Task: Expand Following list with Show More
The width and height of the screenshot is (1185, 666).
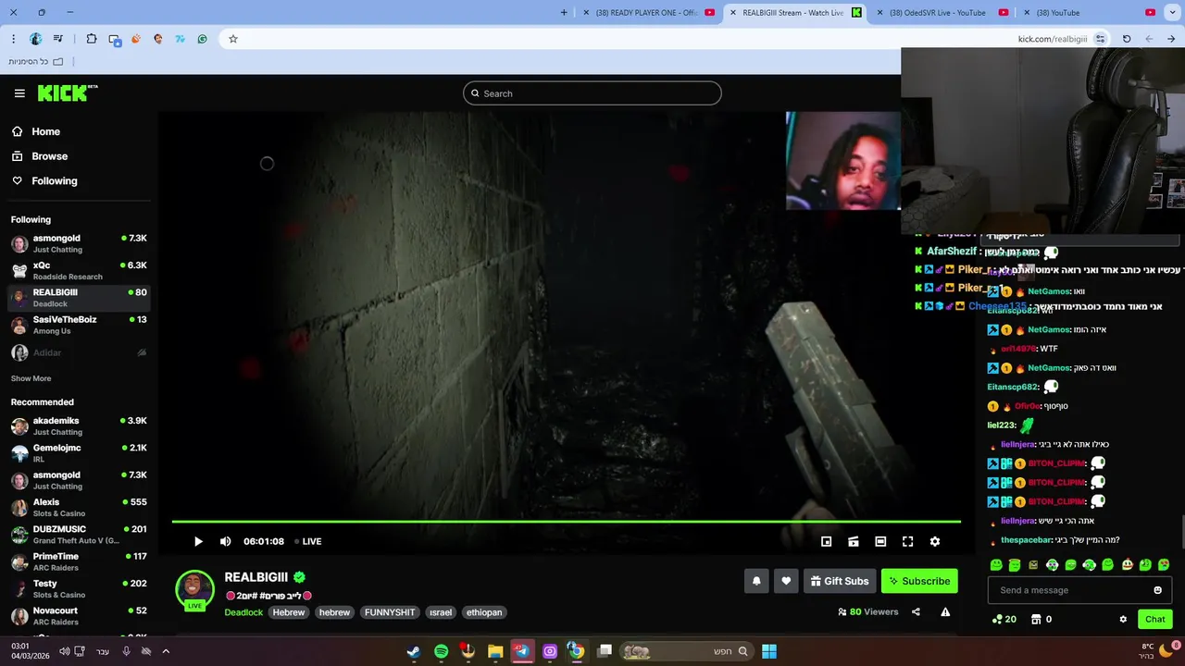Action: [x=31, y=378]
